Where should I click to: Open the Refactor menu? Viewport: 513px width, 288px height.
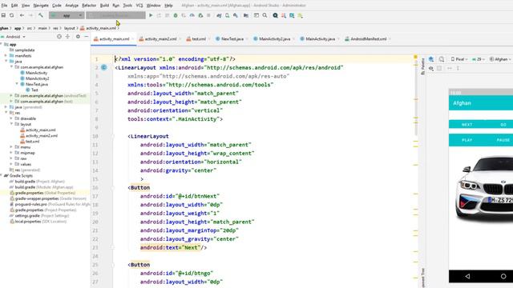pyautogui.click(x=89, y=6)
